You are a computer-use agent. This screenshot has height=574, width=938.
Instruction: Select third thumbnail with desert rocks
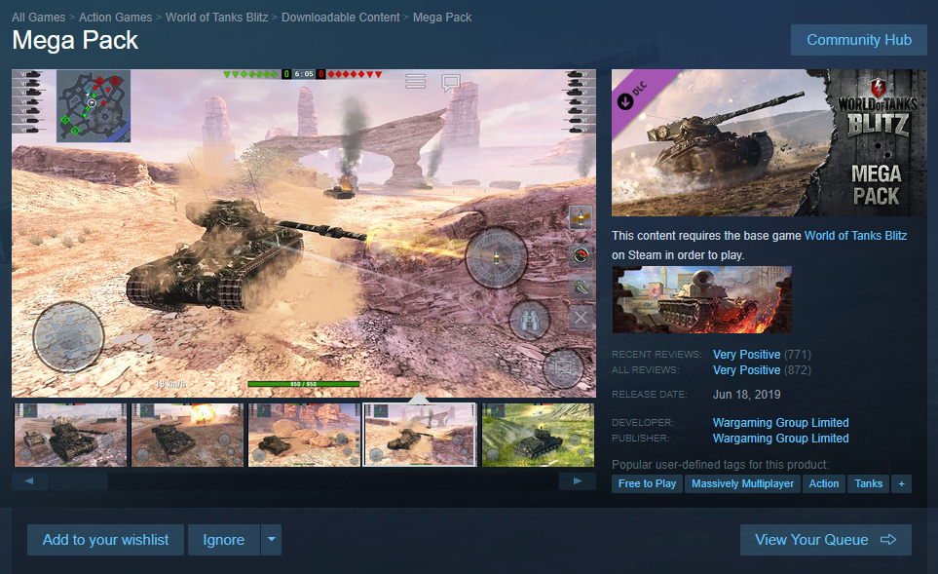[305, 436]
